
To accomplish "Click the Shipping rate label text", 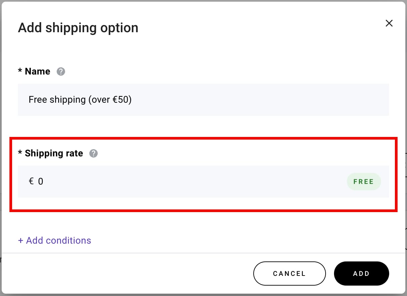I will click(53, 153).
